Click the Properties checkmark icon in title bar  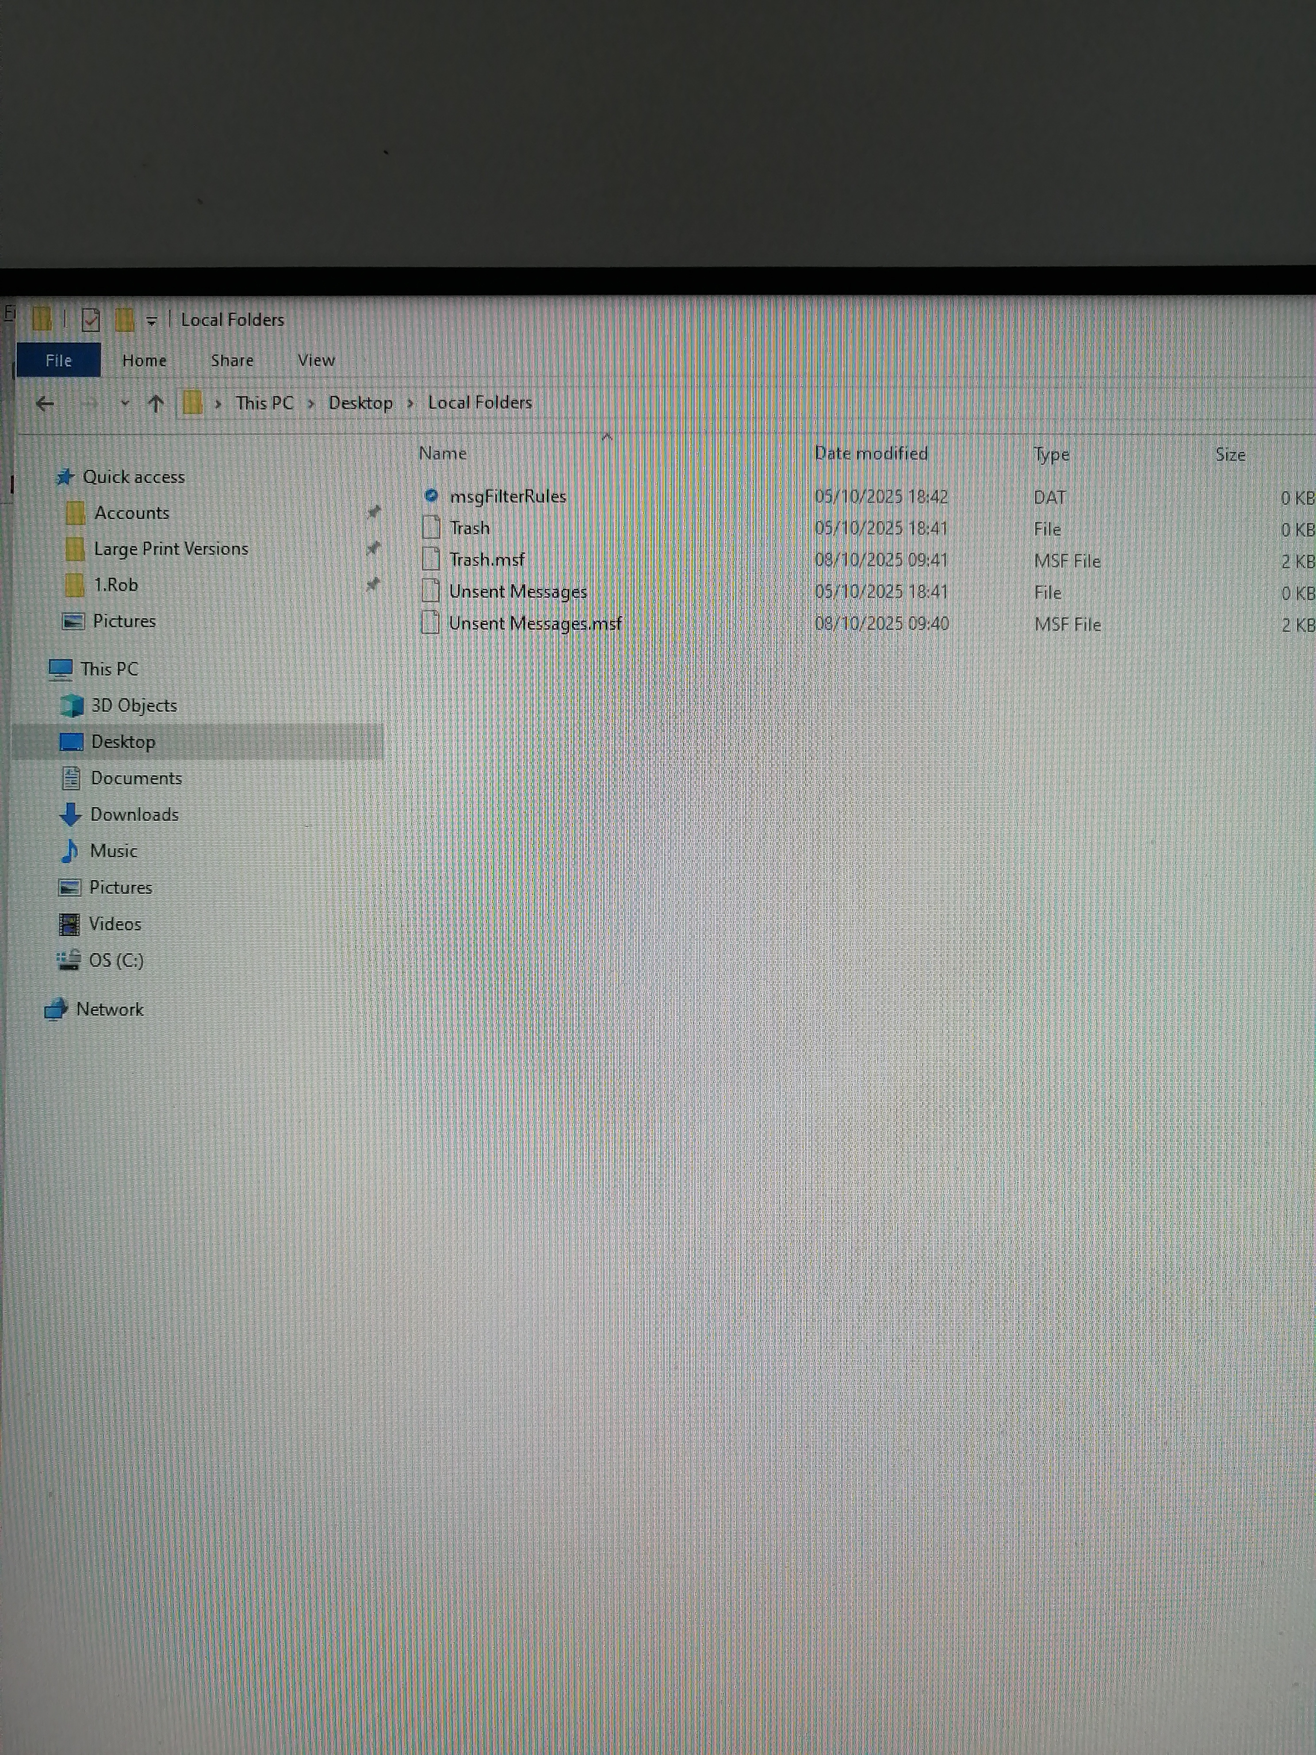[x=90, y=320]
